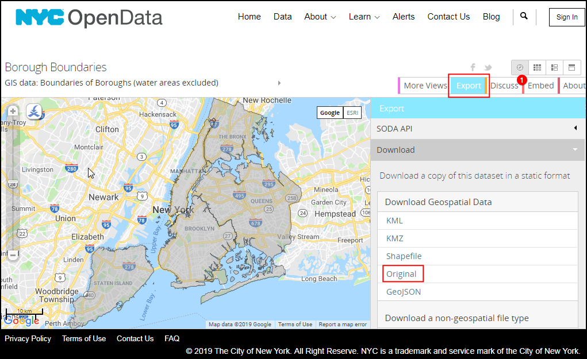Viewport: 587px width, 359px height.
Task: Share dataset via Facebook icon
Action: click(473, 68)
